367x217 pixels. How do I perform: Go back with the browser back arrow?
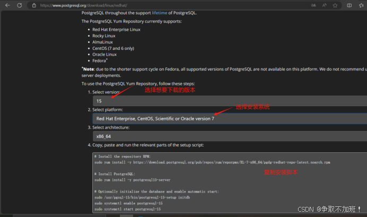tap(7, 5)
